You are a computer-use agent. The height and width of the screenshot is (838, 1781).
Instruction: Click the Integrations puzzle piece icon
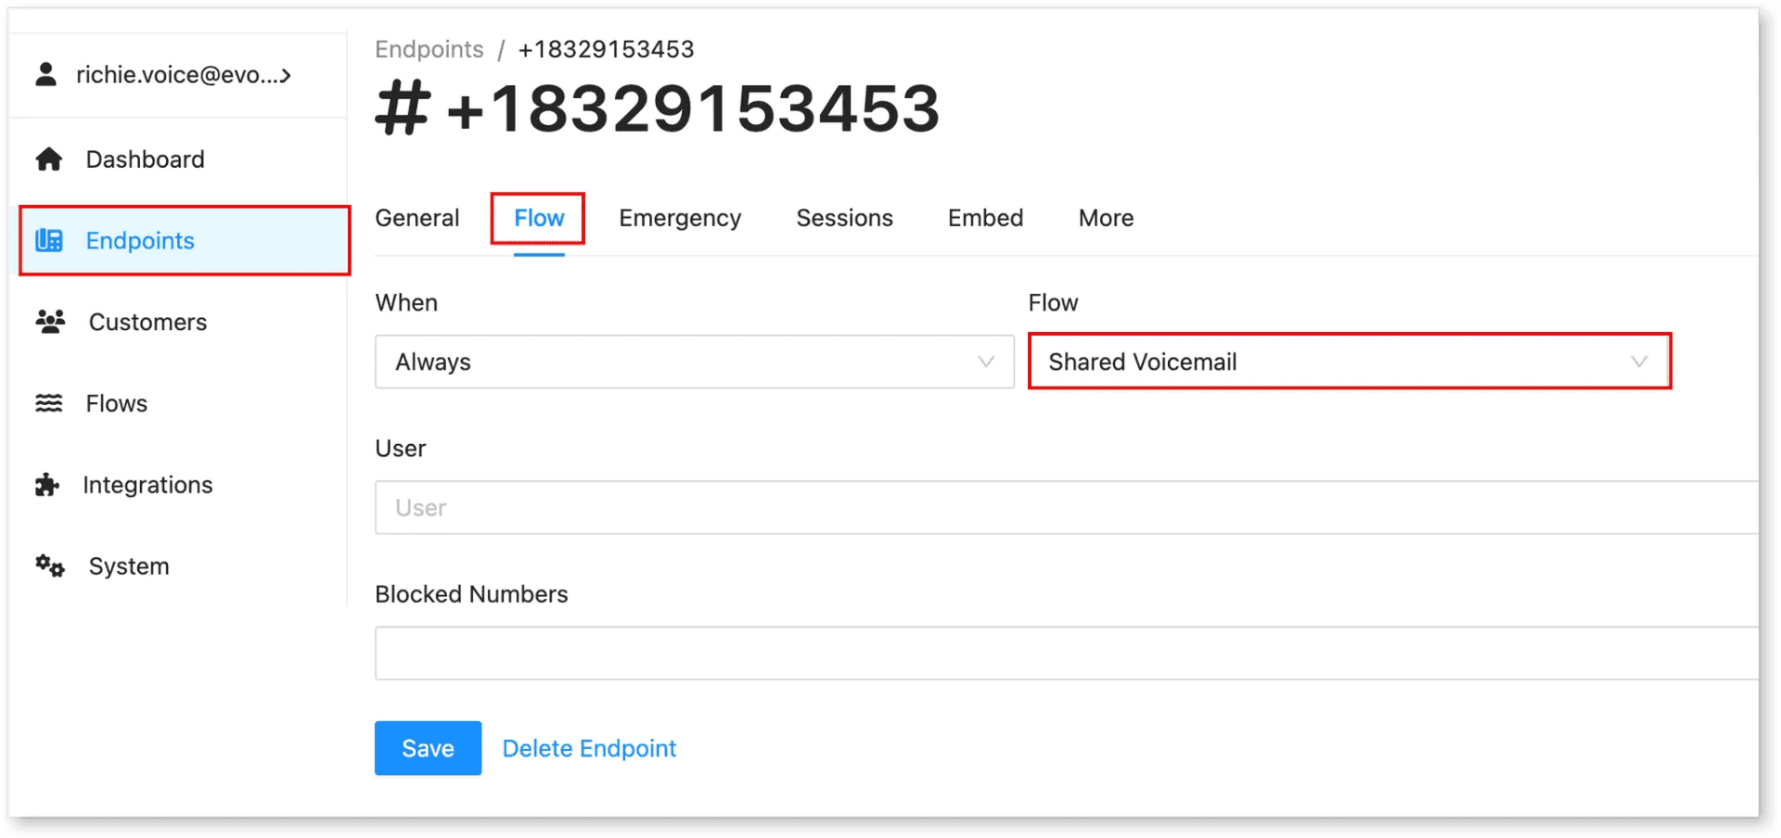(x=46, y=485)
